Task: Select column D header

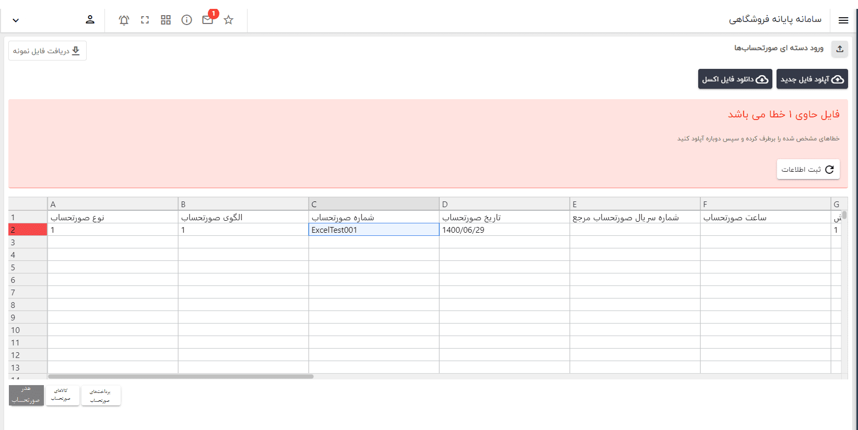Action: (x=504, y=204)
